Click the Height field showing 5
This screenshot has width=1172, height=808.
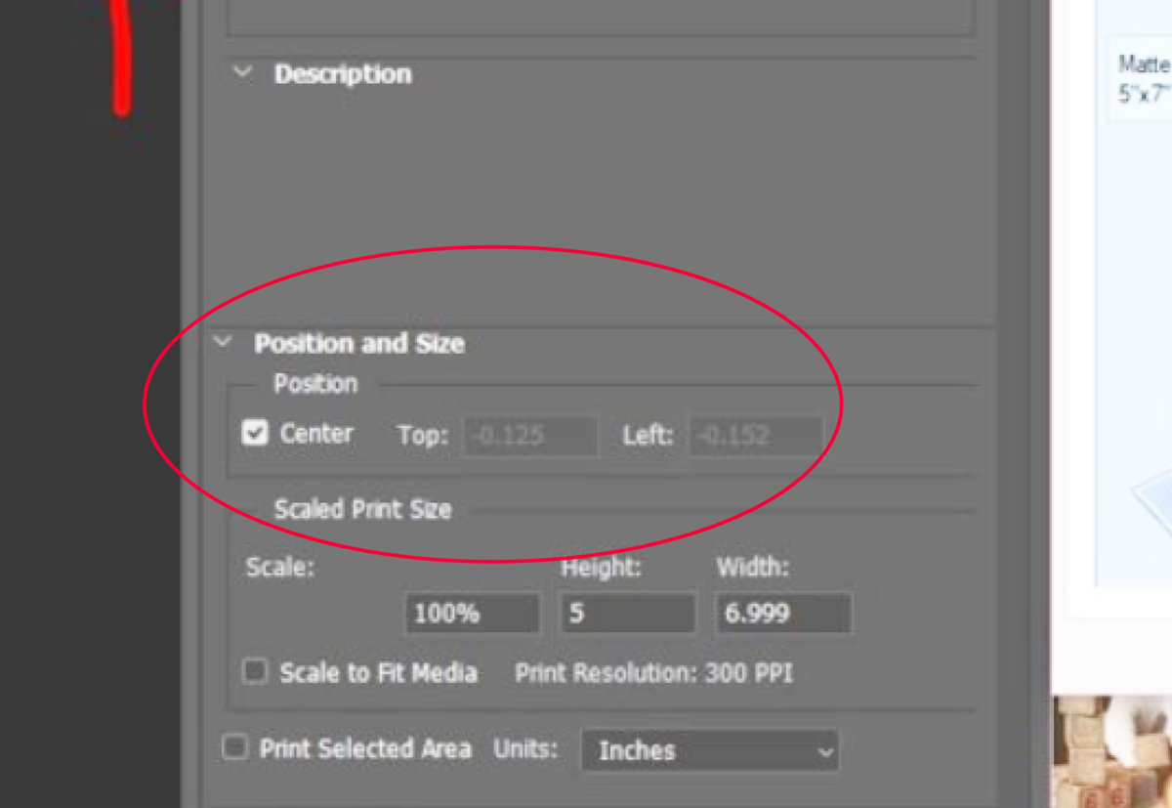628,614
